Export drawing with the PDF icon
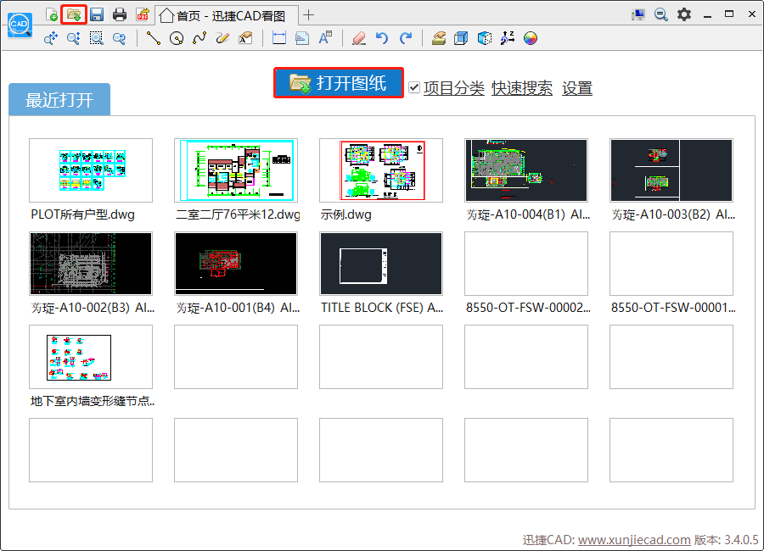The height and width of the screenshot is (551, 764). (143, 14)
